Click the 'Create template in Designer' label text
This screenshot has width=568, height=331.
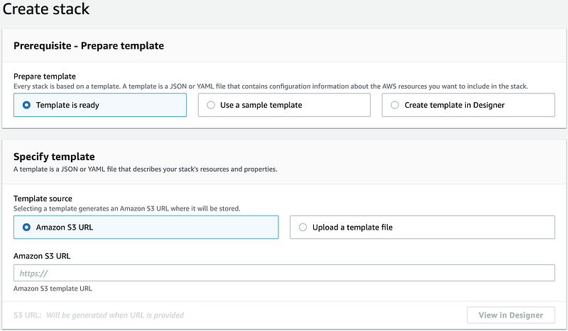454,106
